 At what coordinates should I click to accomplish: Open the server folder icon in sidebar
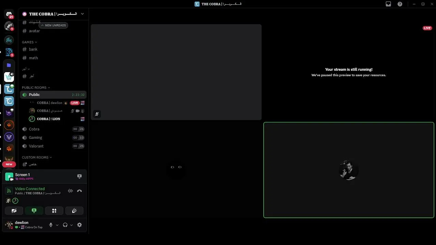[x=9, y=65]
